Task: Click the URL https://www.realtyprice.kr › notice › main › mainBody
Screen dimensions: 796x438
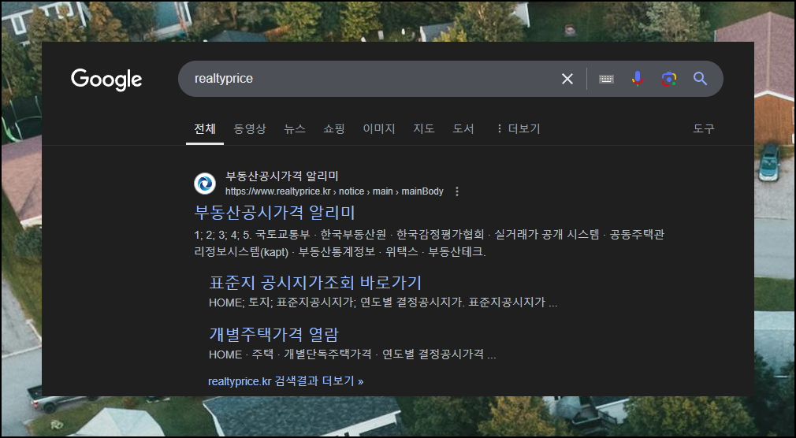Action: point(334,191)
